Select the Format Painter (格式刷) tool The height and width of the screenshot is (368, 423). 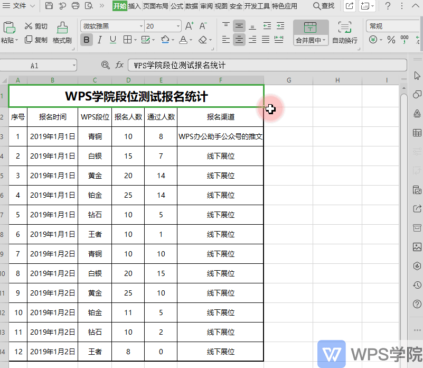tap(62, 33)
